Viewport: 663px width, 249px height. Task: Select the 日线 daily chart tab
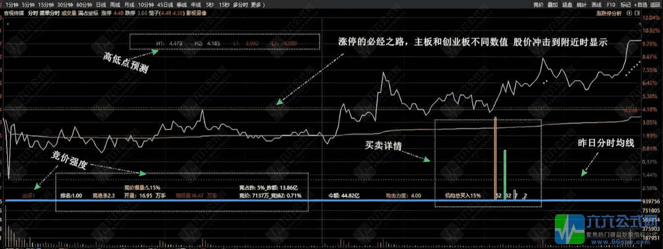click(x=101, y=4)
